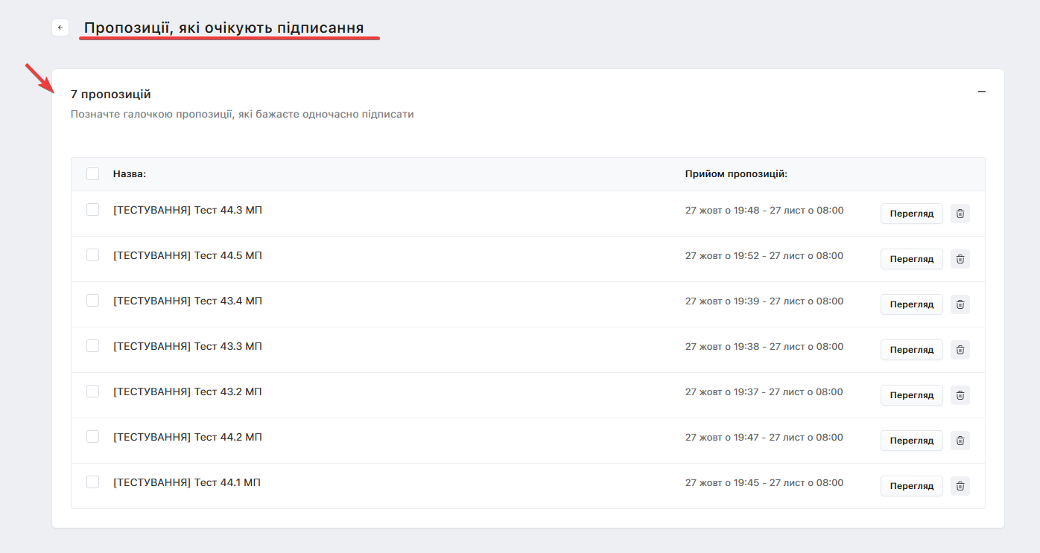This screenshot has width=1040, height=553.
Task: Click trash icon in Тест 44.1 МП row
Action: tap(960, 486)
